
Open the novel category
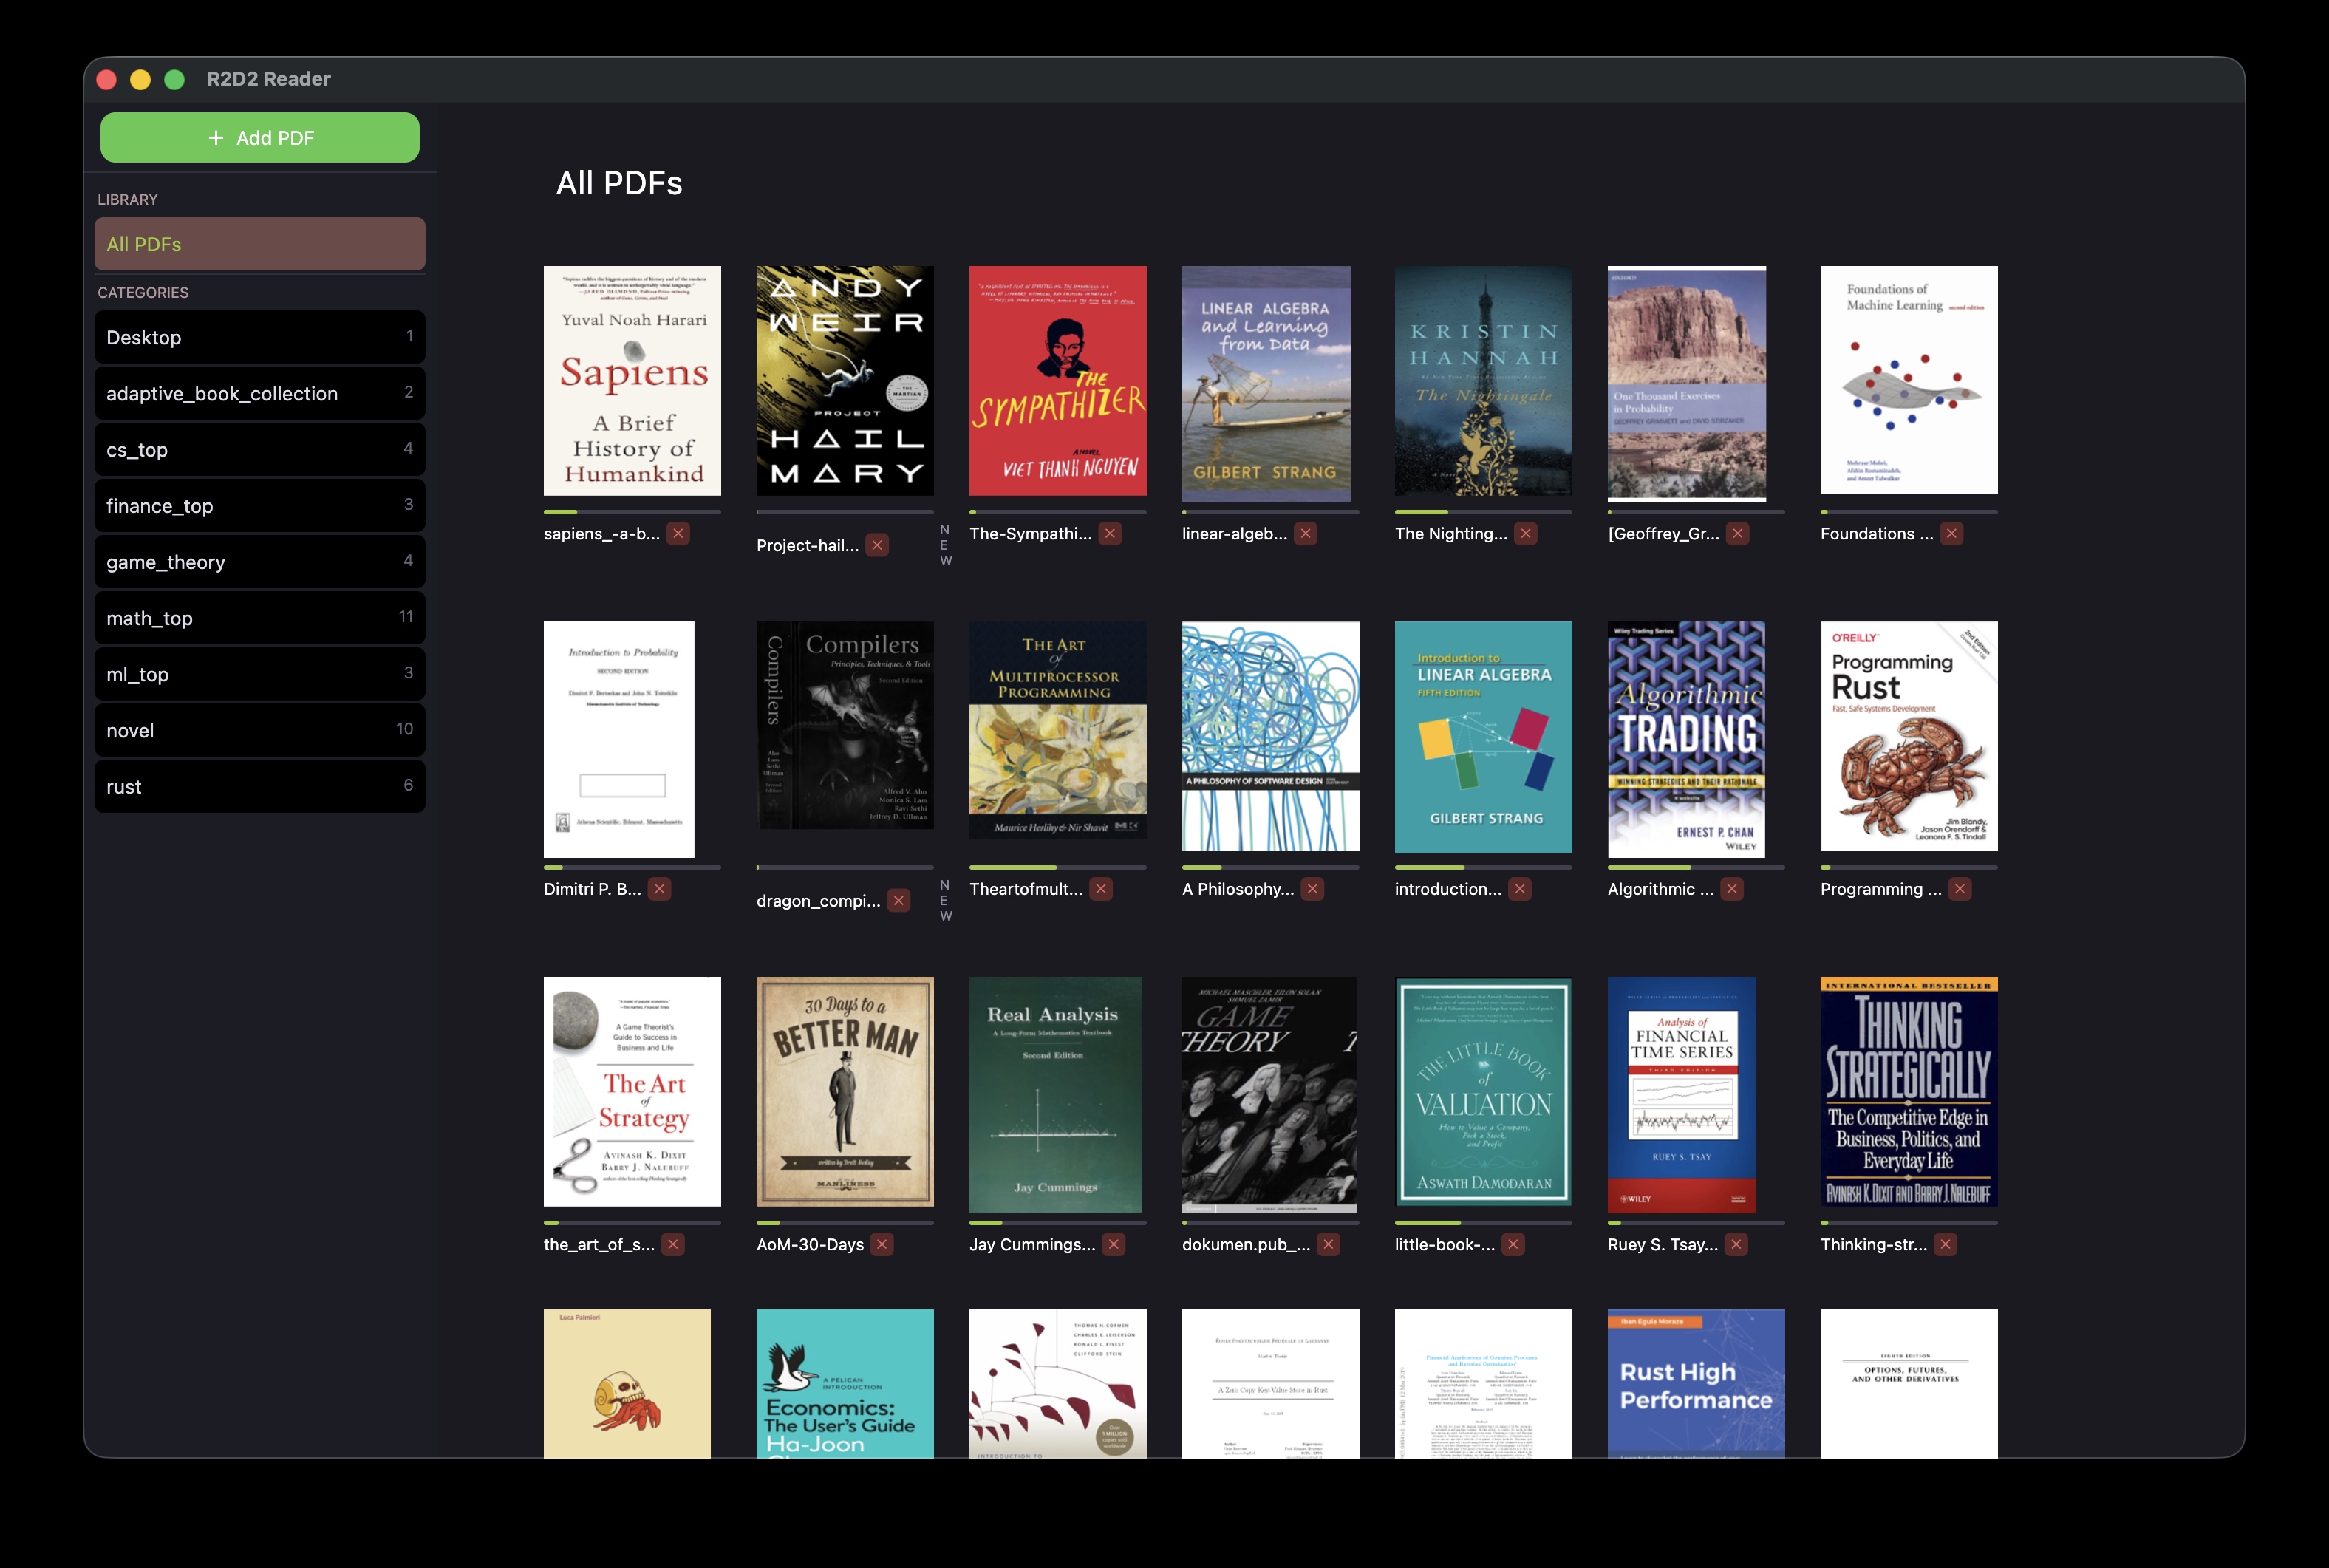tap(260, 730)
